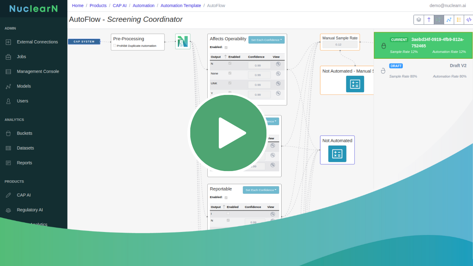This screenshot has height=266, width=473.
Task: Toggle the Reportable Enabled checkbox
Action: [x=226, y=198]
